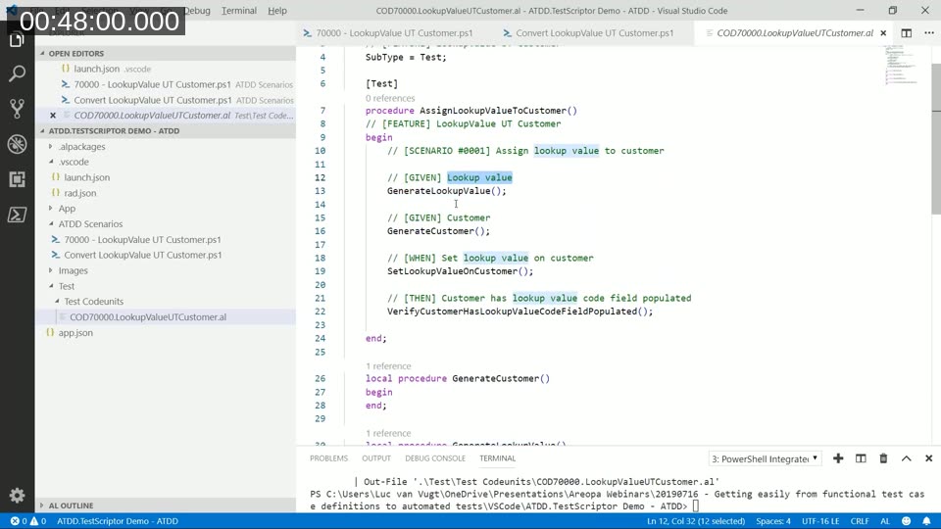The image size is (941, 529).
Task: Show errors and warnings in status bar
Action: pos(28,521)
